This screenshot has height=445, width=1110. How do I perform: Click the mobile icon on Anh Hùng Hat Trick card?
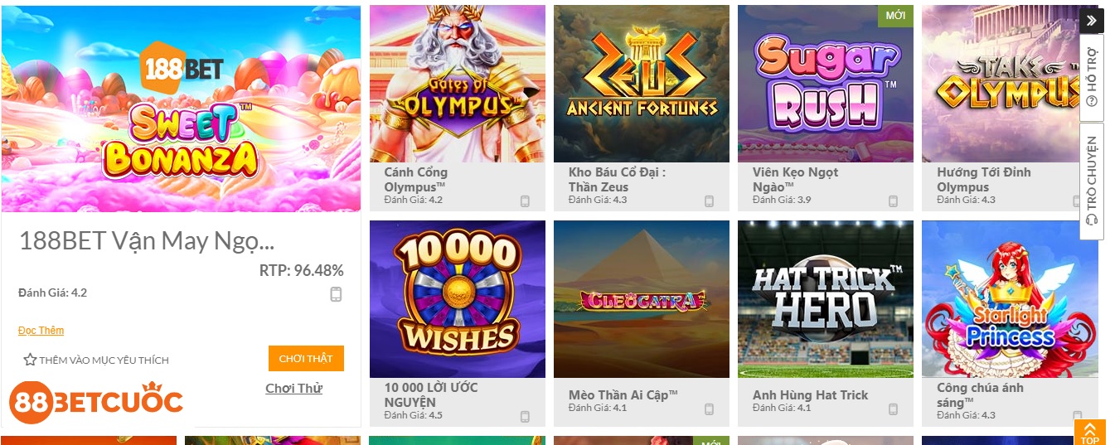(893, 409)
